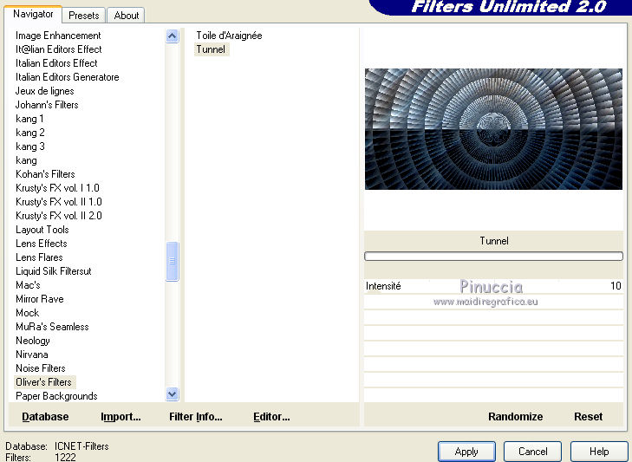Screen dimensions: 632x462
Task: Open the About tab
Action: coord(127,16)
